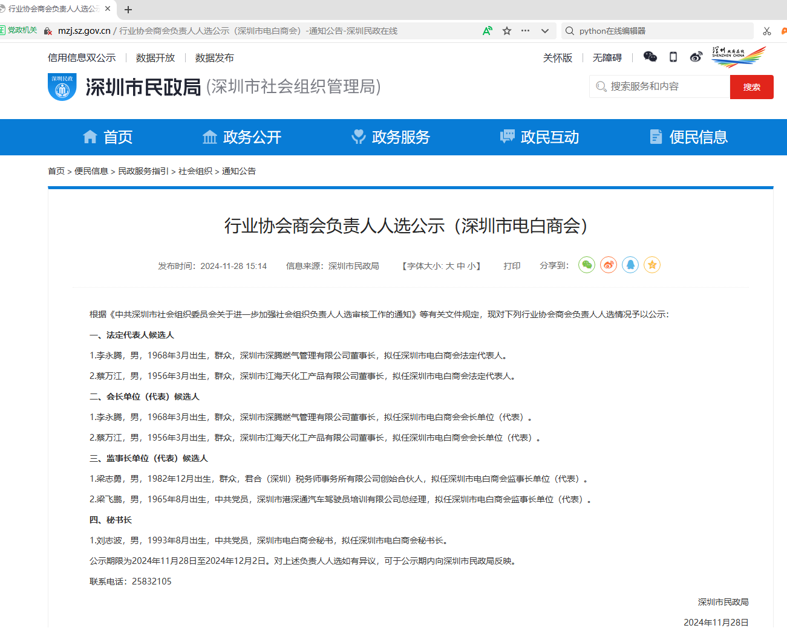Open the WeChat icon in the header
This screenshot has width=787, height=628.
tap(650, 57)
